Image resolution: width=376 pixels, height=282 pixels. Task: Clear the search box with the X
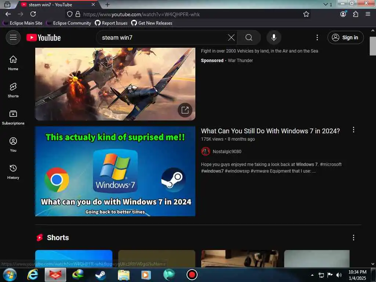231,37
